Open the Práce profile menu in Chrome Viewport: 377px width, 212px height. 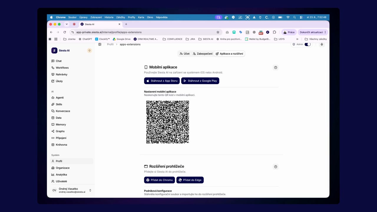click(289, 32)
